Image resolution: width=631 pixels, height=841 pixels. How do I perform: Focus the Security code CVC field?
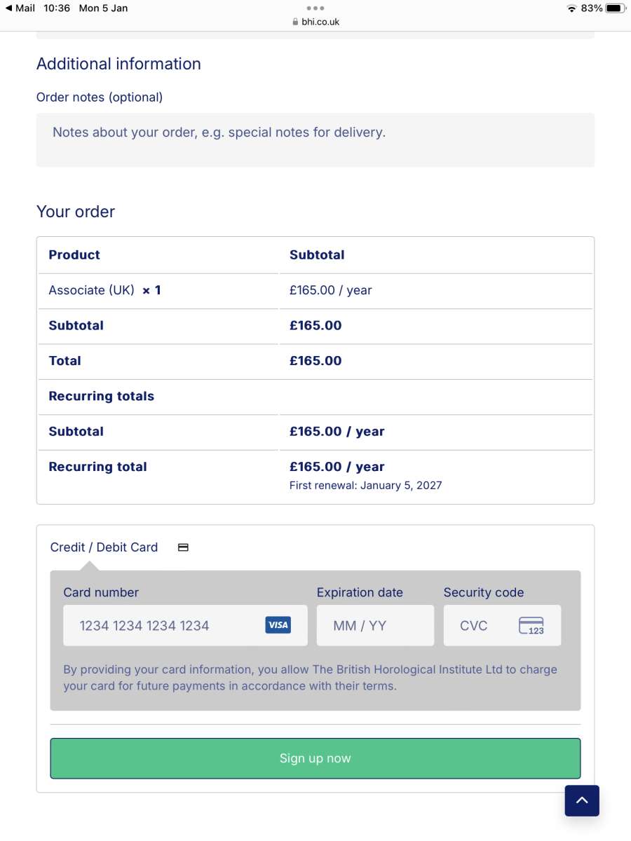[x=502, y=625]
